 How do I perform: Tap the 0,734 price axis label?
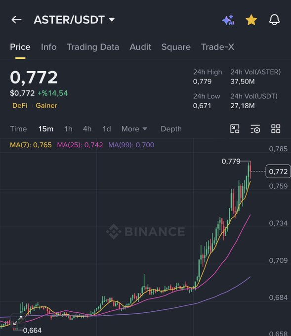click(278, 223)
